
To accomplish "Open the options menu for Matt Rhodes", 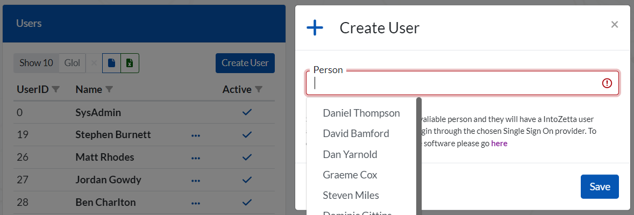I will coord(196,157).
